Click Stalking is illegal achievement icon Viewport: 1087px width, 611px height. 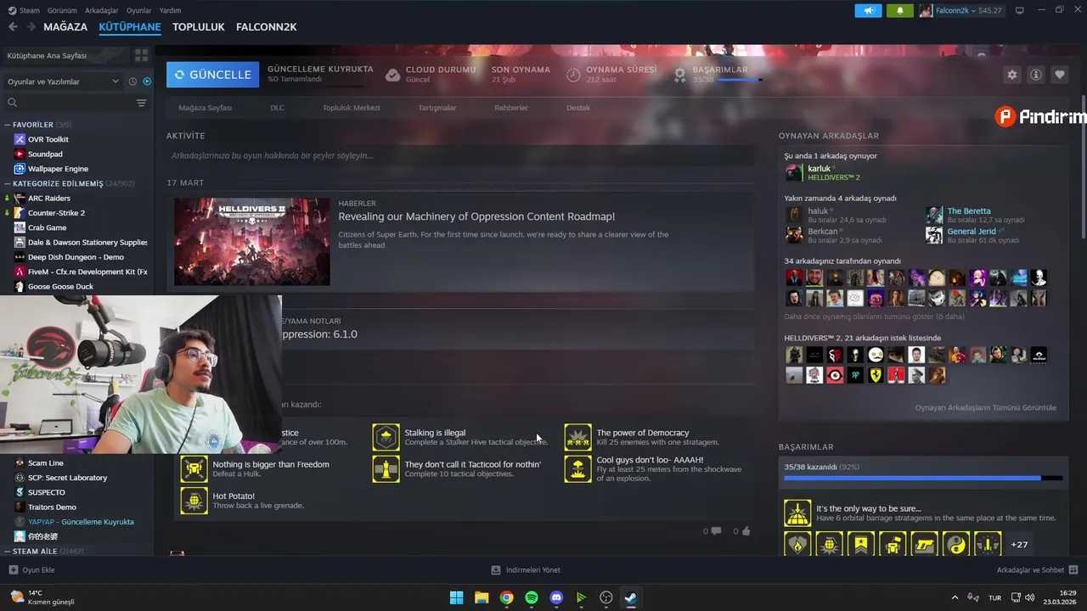tap(386, 437)
